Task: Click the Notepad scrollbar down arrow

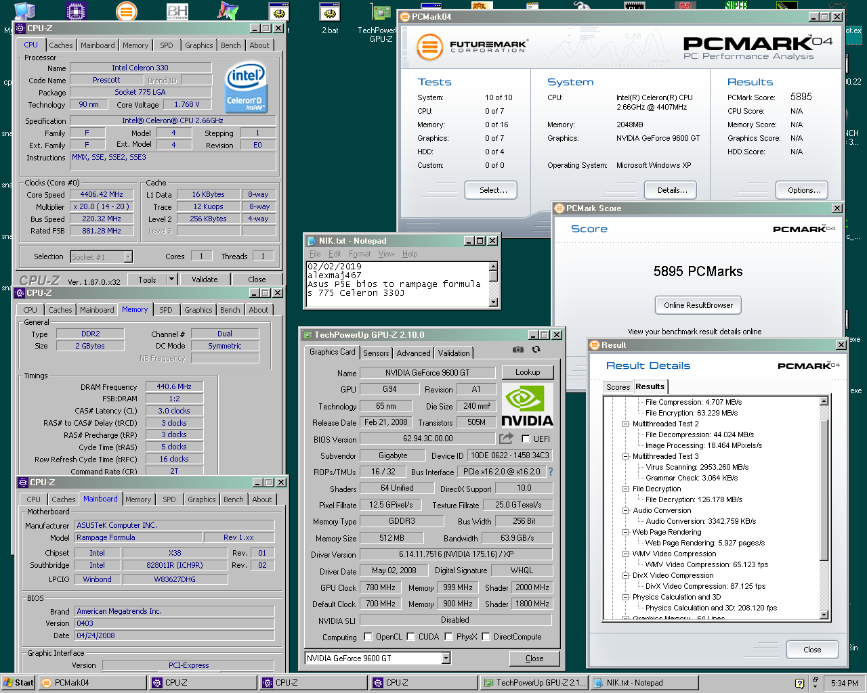Action: (493, 303)
